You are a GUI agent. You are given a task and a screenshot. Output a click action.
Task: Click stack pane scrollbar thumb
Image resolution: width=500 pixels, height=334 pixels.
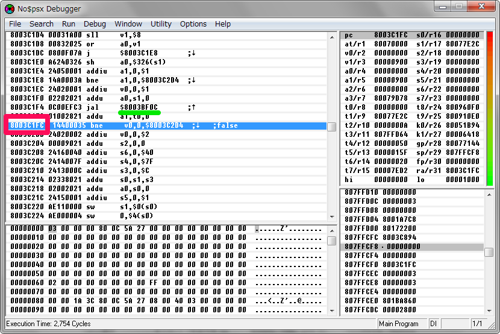pos(489,252)
